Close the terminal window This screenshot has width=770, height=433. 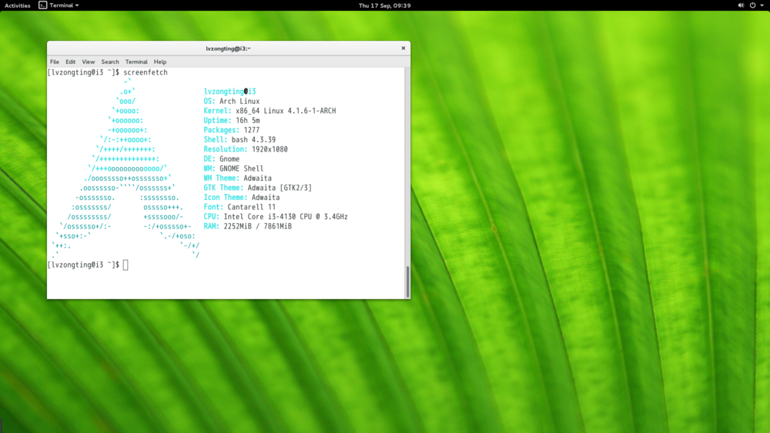(x=403, y=48)
